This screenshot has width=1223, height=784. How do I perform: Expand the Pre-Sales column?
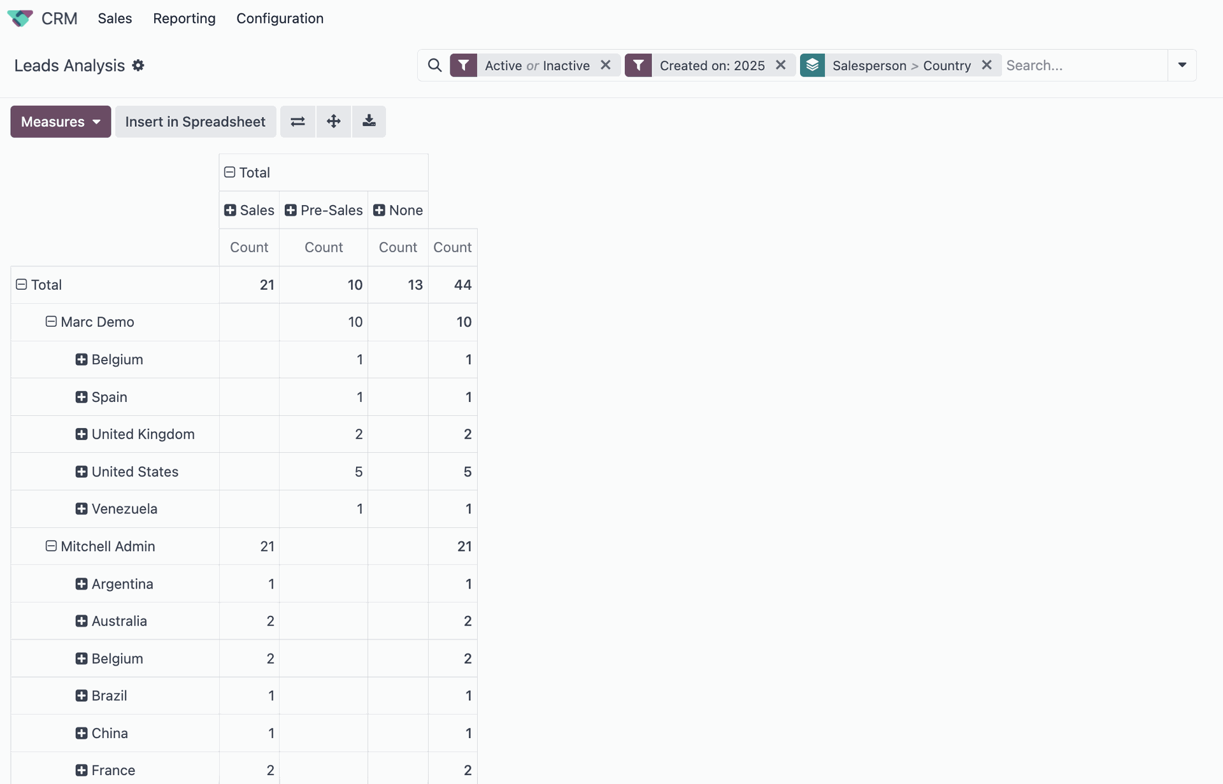(290, 210)
